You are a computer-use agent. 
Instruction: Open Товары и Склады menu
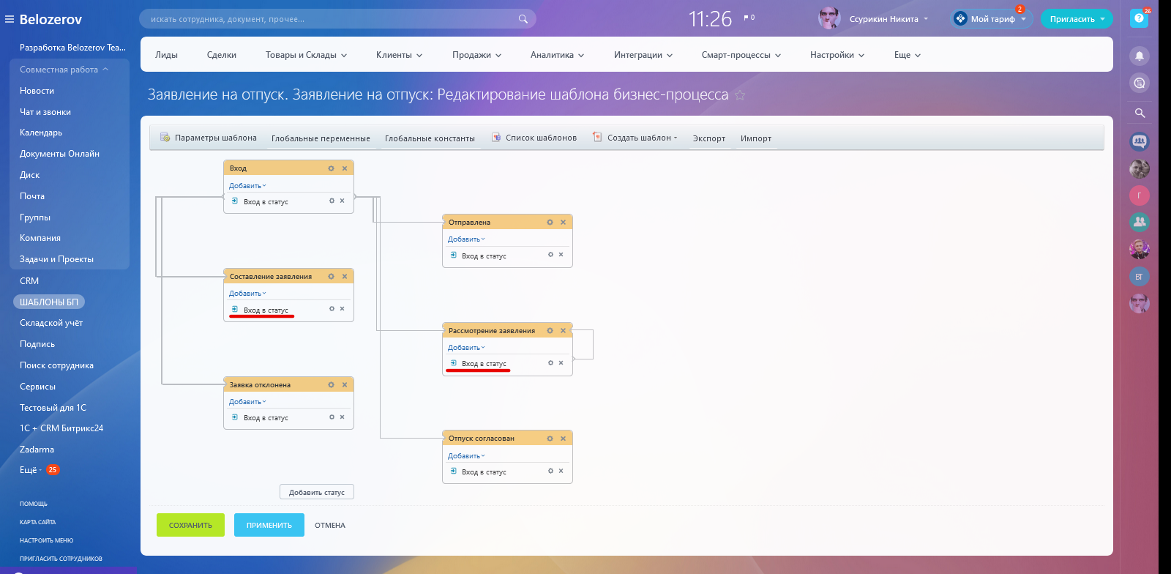(x=306, y=55)
